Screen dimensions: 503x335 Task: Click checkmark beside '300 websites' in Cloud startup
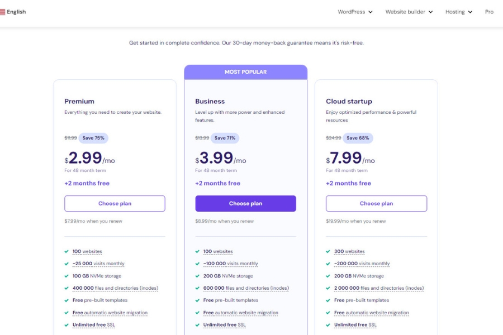[328, 252]
